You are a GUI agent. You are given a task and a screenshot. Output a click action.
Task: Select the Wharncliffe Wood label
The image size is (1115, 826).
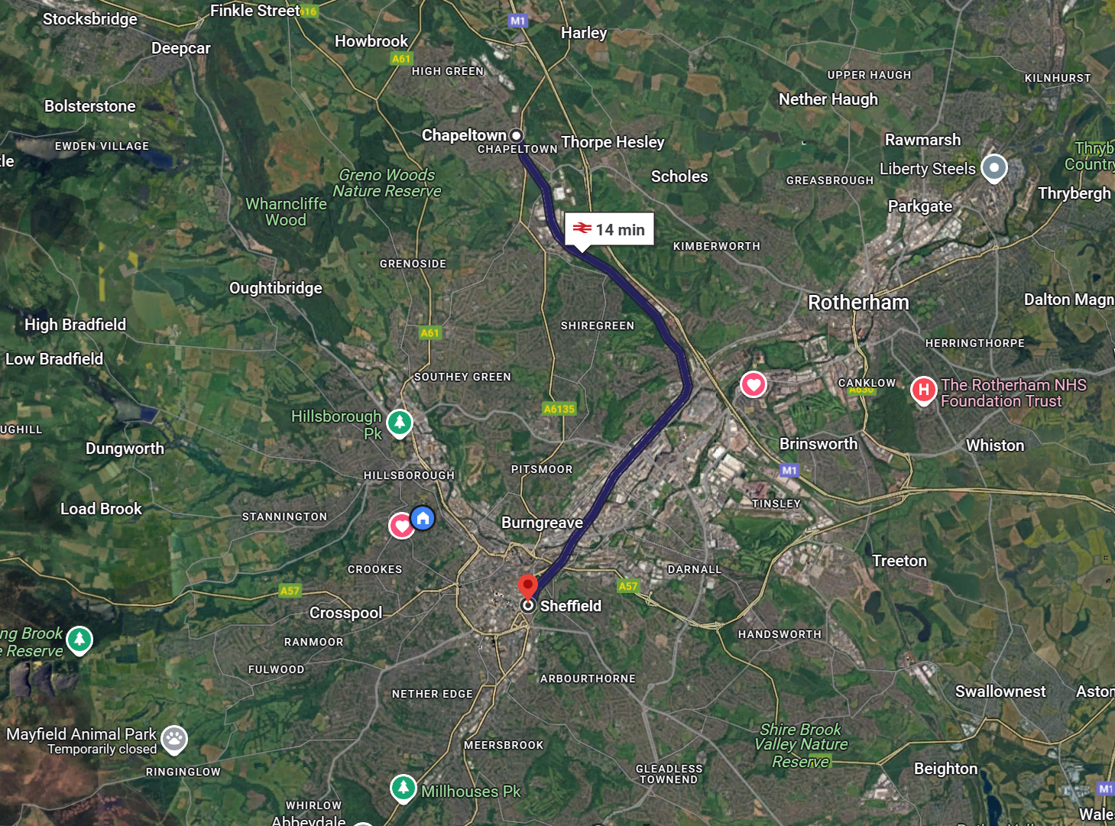[x=286, y=212]
